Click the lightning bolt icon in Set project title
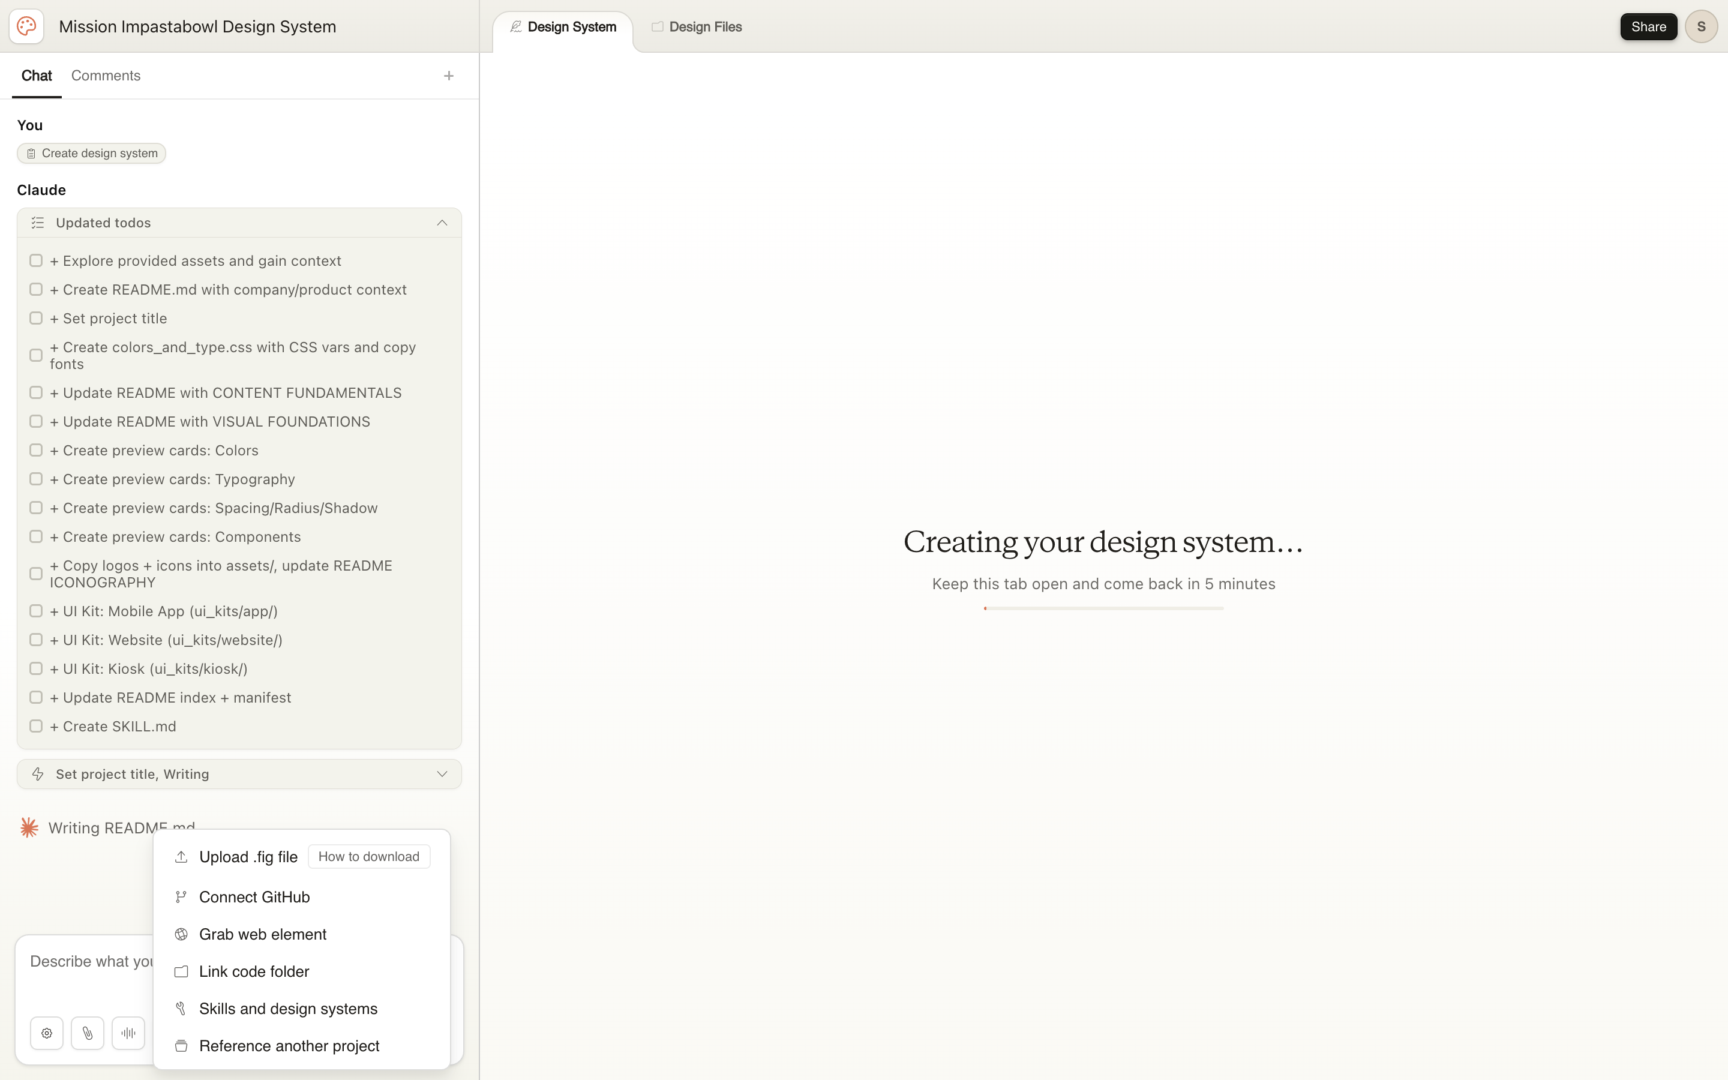1728x1080 pixels. pyautogui.click(x=38, y=774)
